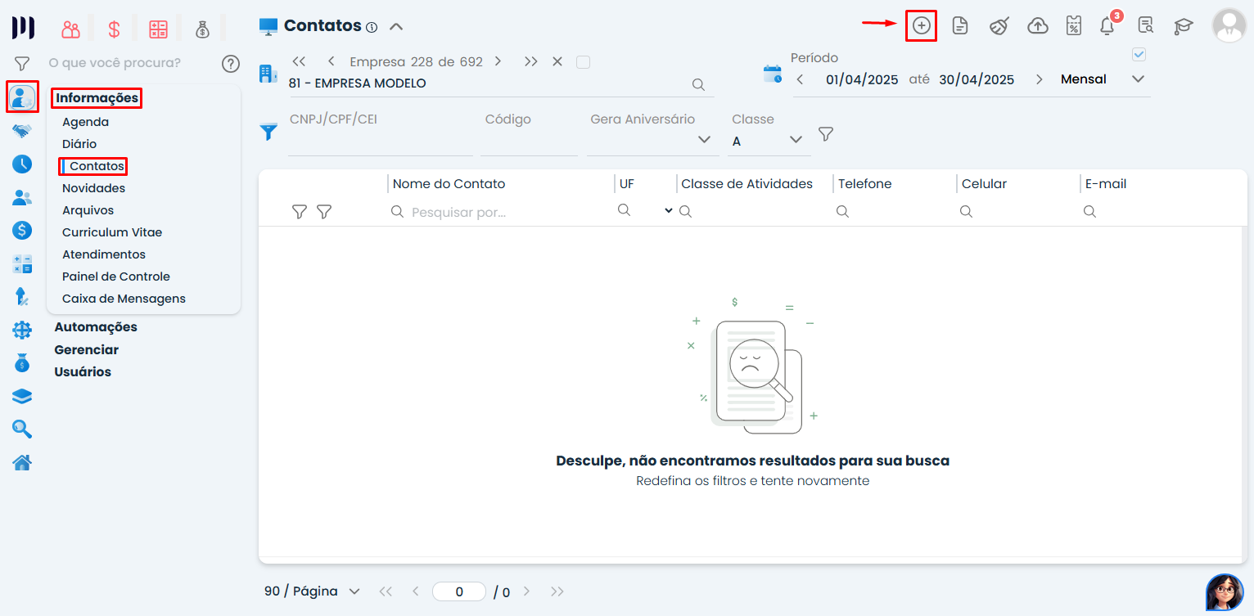Toggle the checkbox next to the Empresa navigation
The width and height of the screenshot is (1254, 616).
[583, 61]
